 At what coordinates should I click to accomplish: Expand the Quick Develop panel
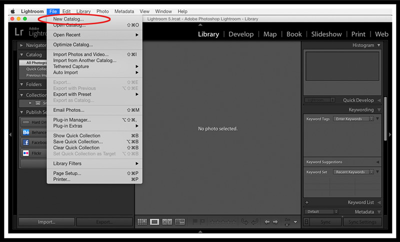coord(379,100)
